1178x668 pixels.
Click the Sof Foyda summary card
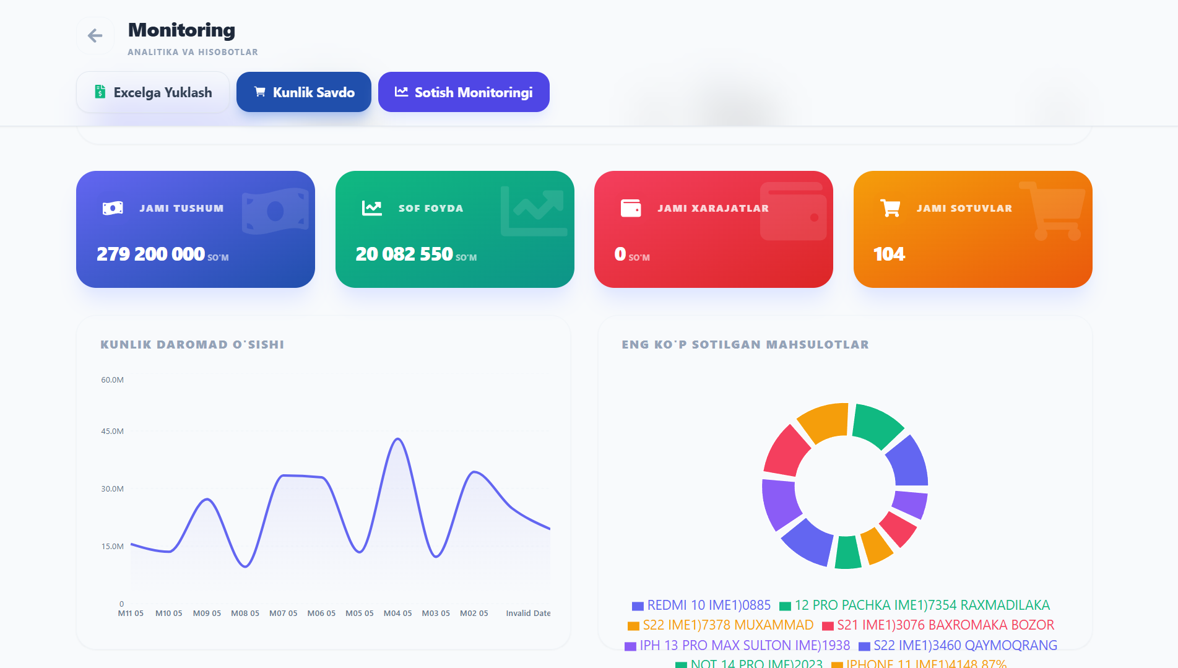coord(455,229)
